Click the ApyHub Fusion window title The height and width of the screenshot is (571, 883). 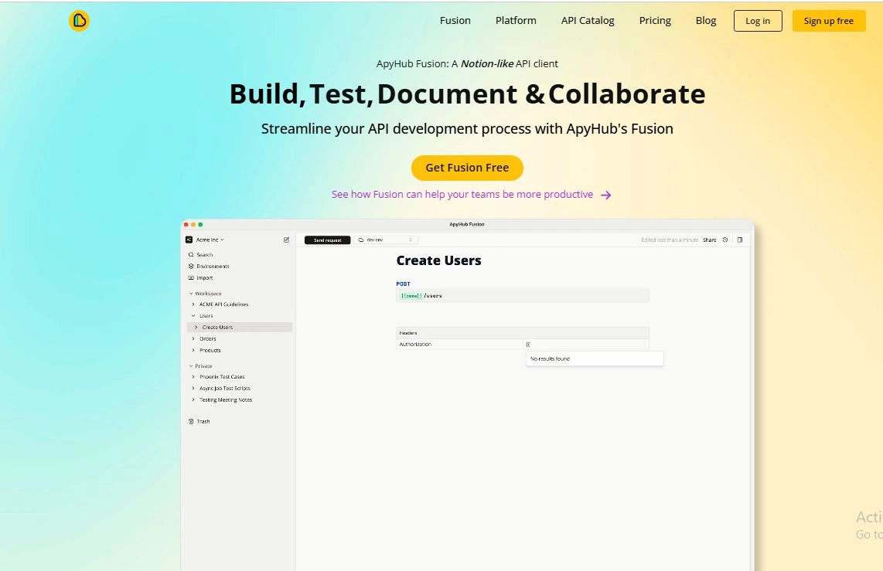coord(467,225)
